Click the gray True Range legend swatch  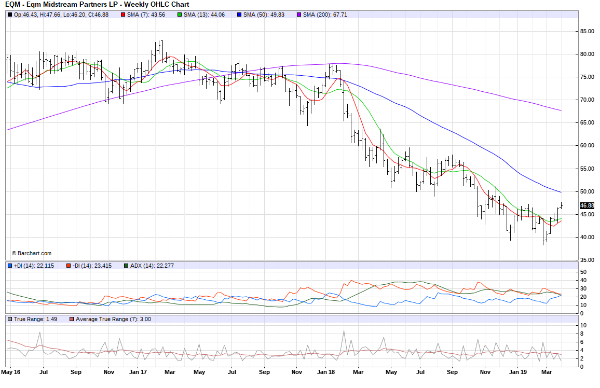point(9,319)
